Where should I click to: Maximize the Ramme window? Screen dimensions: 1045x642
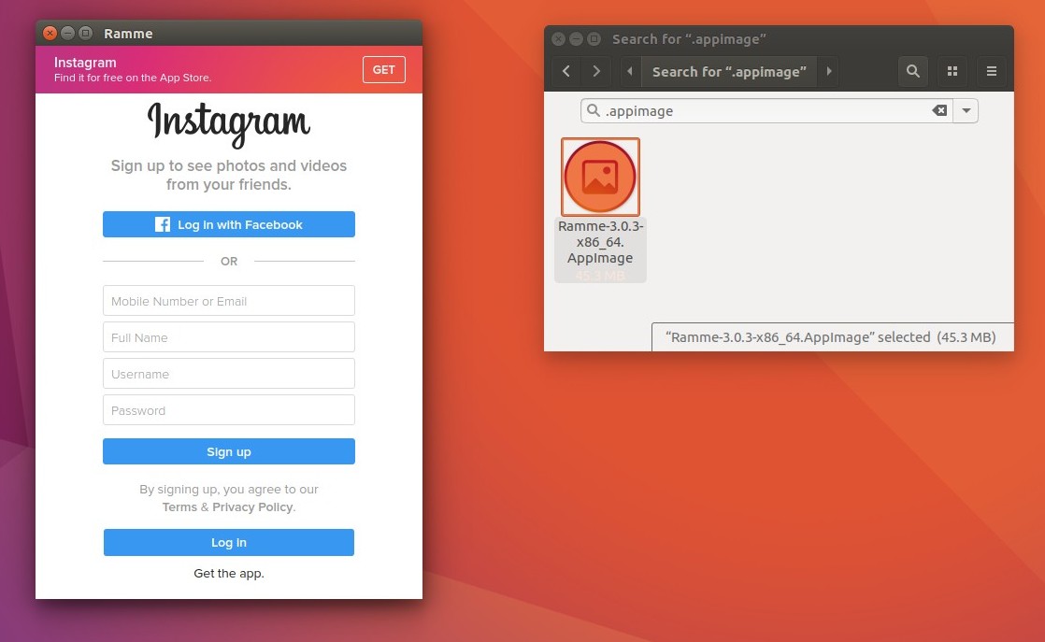pos(85,33)
